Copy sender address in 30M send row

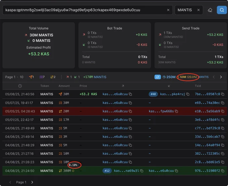click(130, 94)
